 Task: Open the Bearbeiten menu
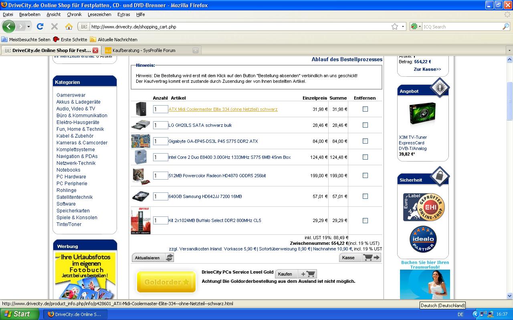click(x=30, y=14)
